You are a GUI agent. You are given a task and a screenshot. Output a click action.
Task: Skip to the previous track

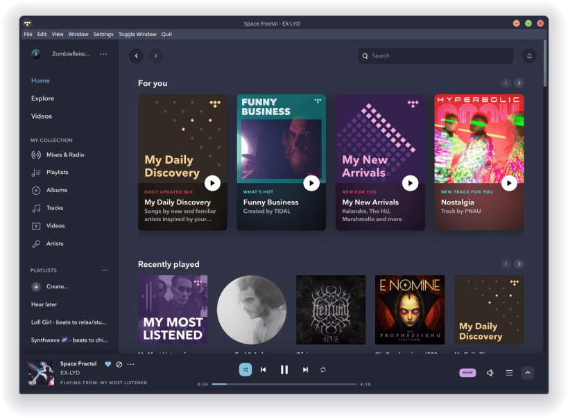[x=264, y=370]
